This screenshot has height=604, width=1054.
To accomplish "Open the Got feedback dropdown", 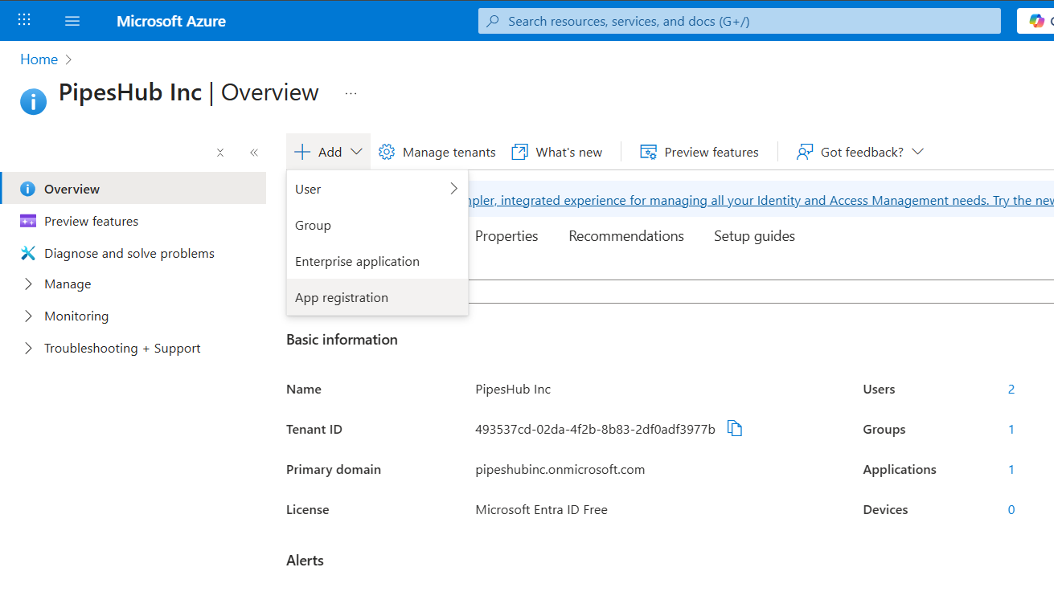I will click(918, 151).
